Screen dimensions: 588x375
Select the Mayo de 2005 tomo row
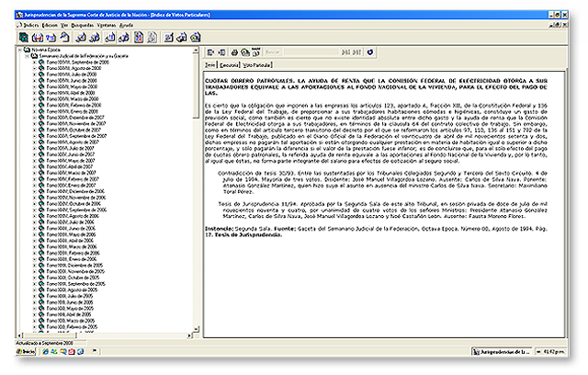pos(70,308)
